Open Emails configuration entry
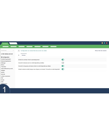The image size is (109, 135). [x=3, y=80]
